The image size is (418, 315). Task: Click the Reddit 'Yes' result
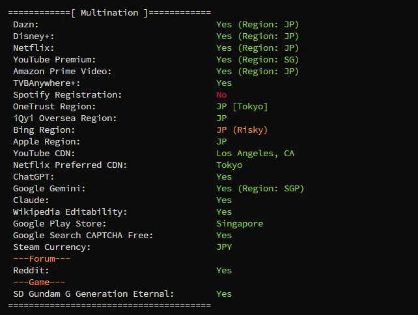[224, 270]
